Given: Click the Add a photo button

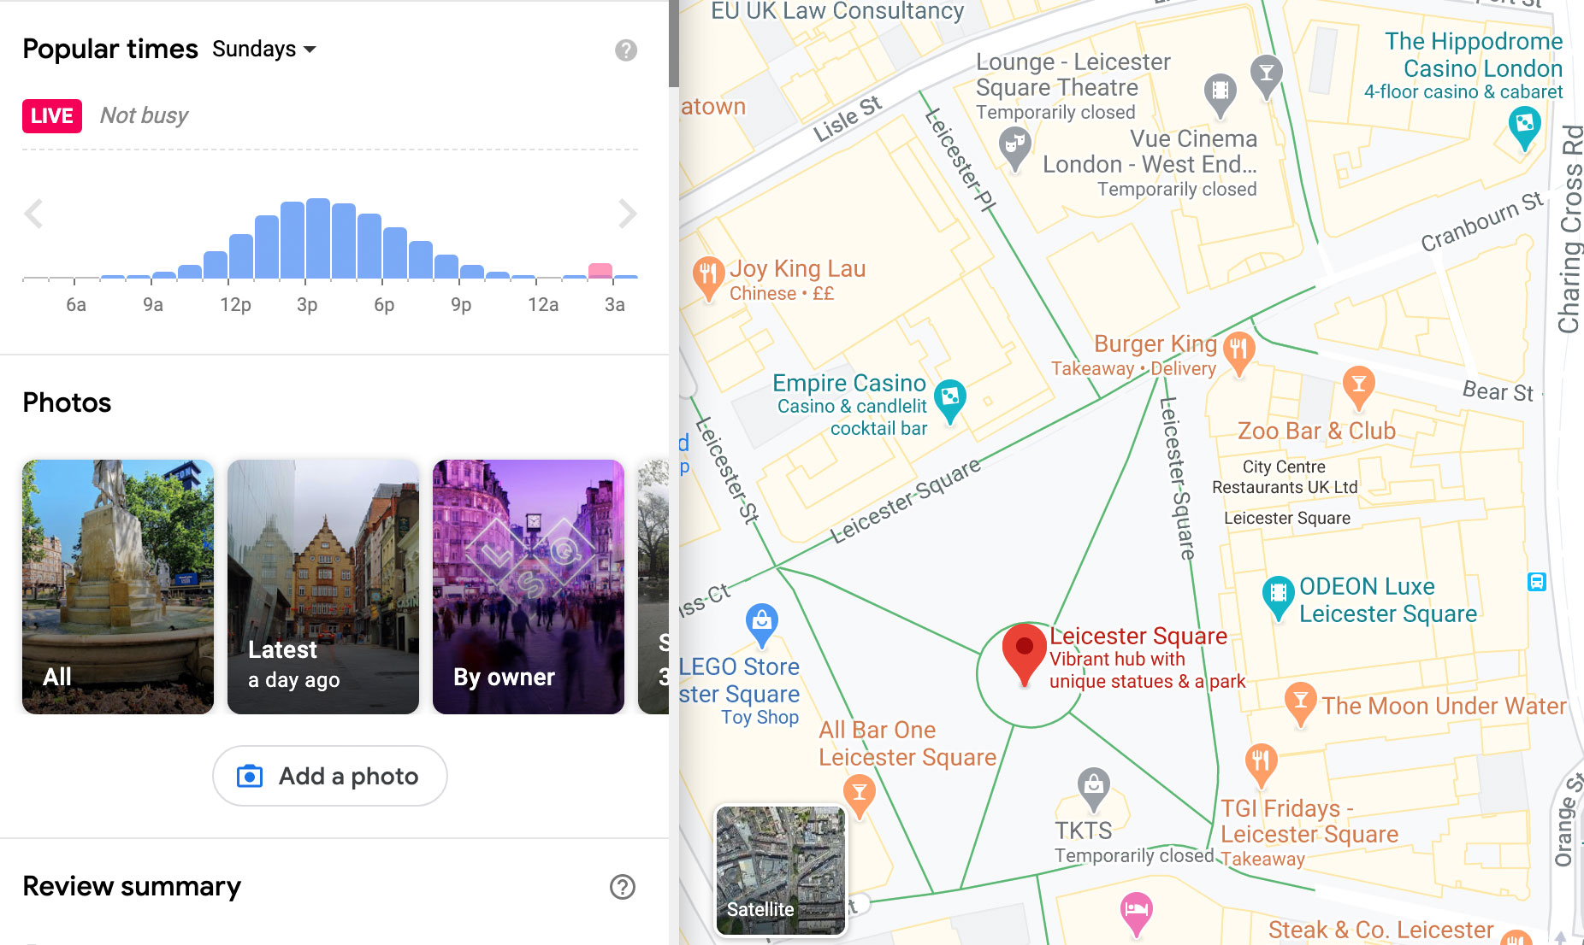Looking at the screenshot, I should pos(330,776).
